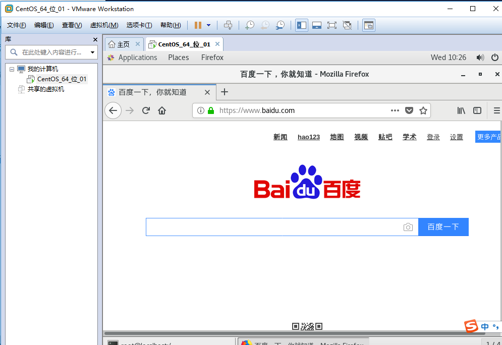Screen dimensions: 502x345
Task: Open page actions three-dot menu
Action: pyautogui.click(x=395, y=111)
